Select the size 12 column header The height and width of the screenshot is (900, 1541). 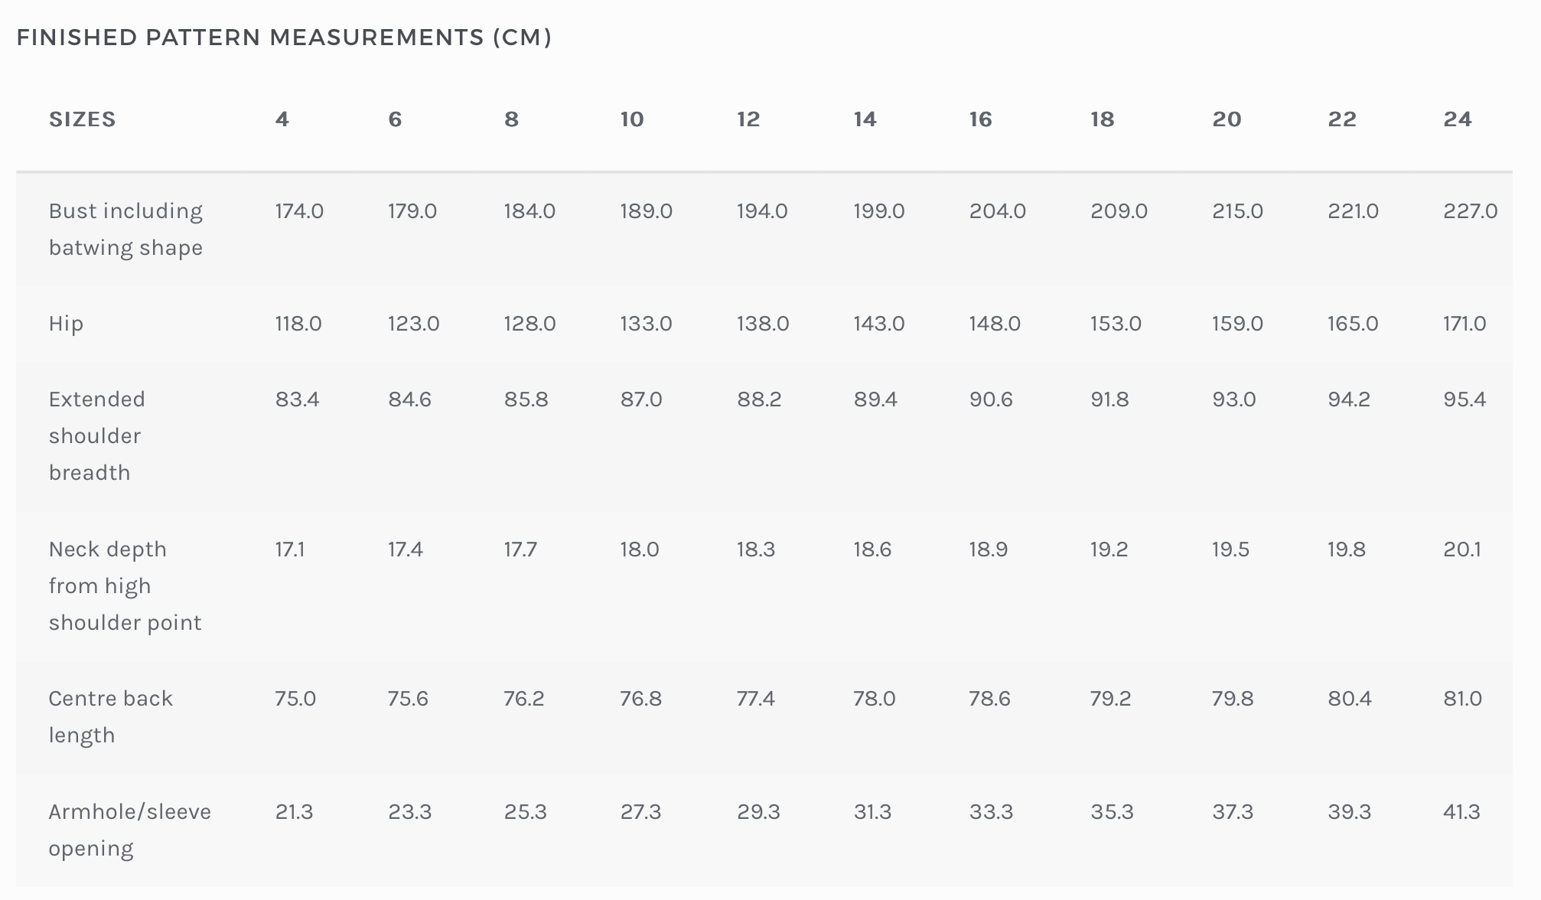pyautogui.click(x=748, y=119)
